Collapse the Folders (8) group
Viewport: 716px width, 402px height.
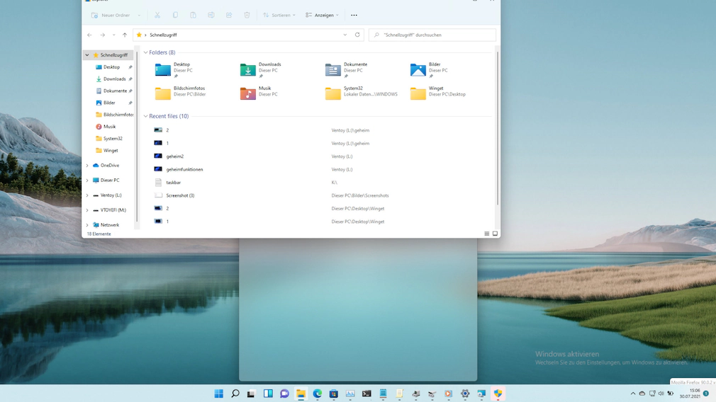click(145, 52)
